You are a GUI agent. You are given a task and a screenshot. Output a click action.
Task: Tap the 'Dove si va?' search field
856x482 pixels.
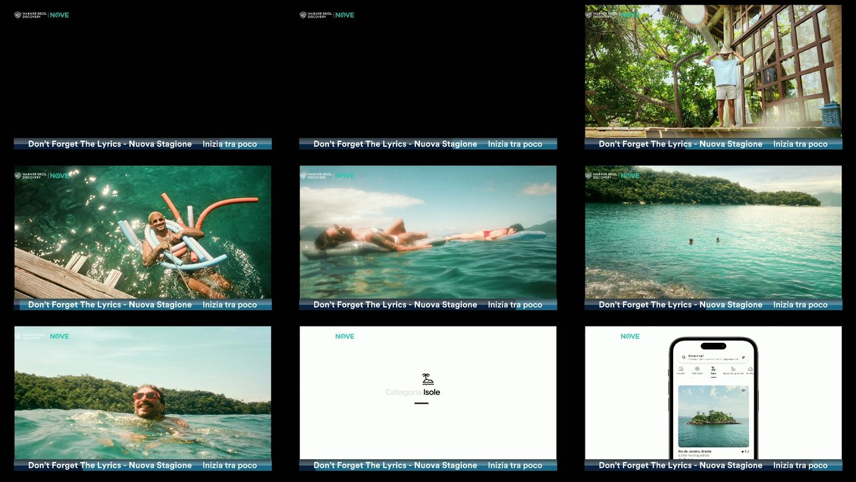click(x=713, y=357)
